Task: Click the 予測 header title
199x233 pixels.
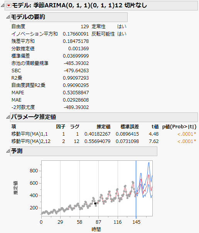Action: 17,151
